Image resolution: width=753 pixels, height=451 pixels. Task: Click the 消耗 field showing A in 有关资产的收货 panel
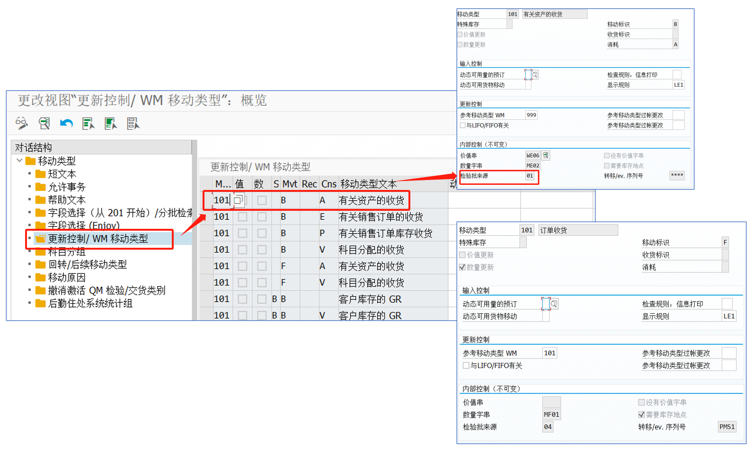(675, 45)
